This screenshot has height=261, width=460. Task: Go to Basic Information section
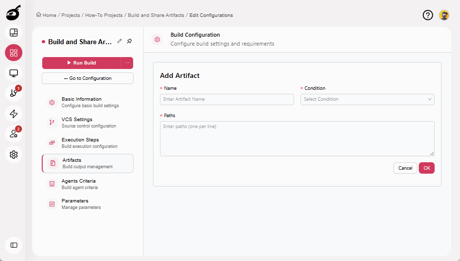[88, 102]
